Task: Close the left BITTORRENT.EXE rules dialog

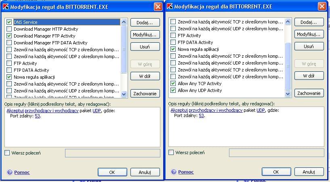Action: [x=158, y=7]
